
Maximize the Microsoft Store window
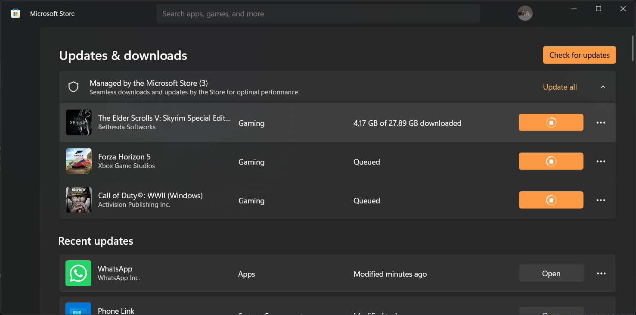(598, 9)
